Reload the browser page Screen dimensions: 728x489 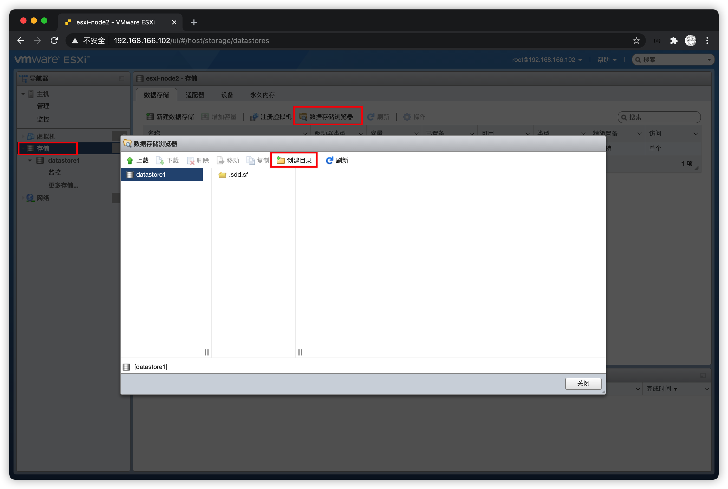click(x=54, y=41)
